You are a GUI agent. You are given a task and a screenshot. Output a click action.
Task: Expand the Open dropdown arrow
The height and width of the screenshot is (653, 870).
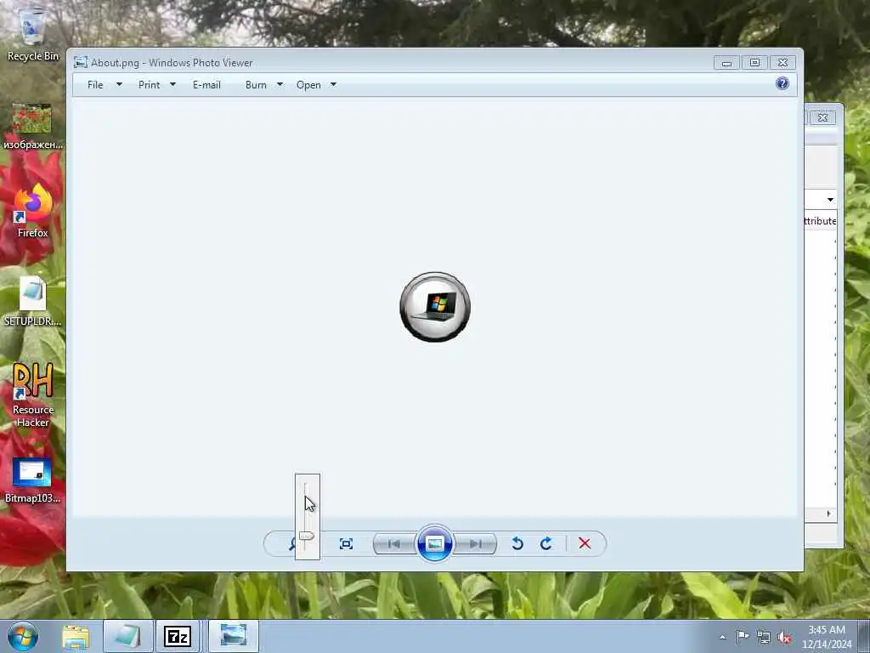tap(333, 85)
